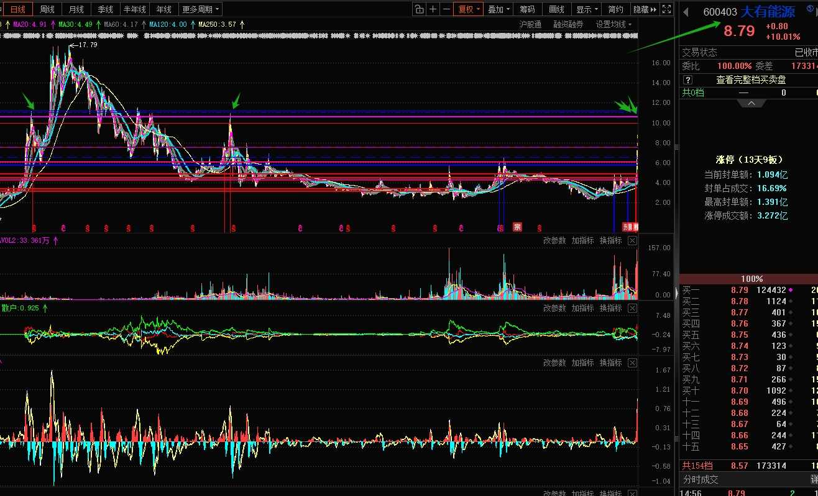Click the fullscreen icon at the toolbar's right end
The height and width of the screenshot is (496, 818).
tap(666, 9)
